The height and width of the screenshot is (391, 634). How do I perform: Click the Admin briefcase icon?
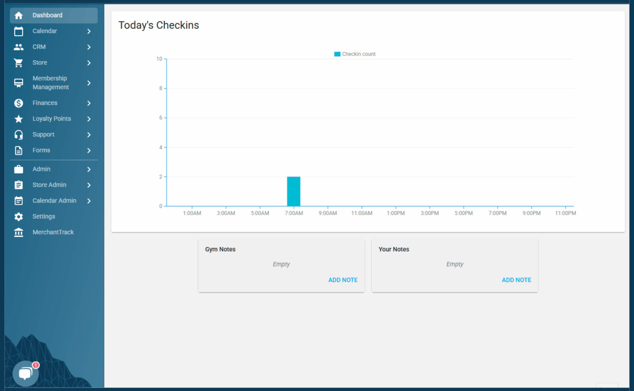(18, 169)
